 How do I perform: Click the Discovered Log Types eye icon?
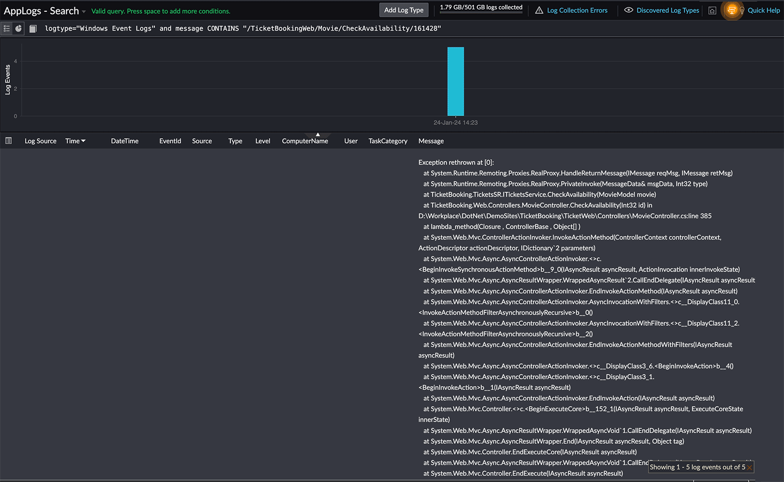coord(629,10)
